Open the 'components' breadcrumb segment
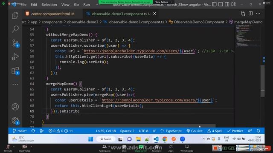Image resolution: width=273 pixels, height=153 pixels. coord(52,22)
